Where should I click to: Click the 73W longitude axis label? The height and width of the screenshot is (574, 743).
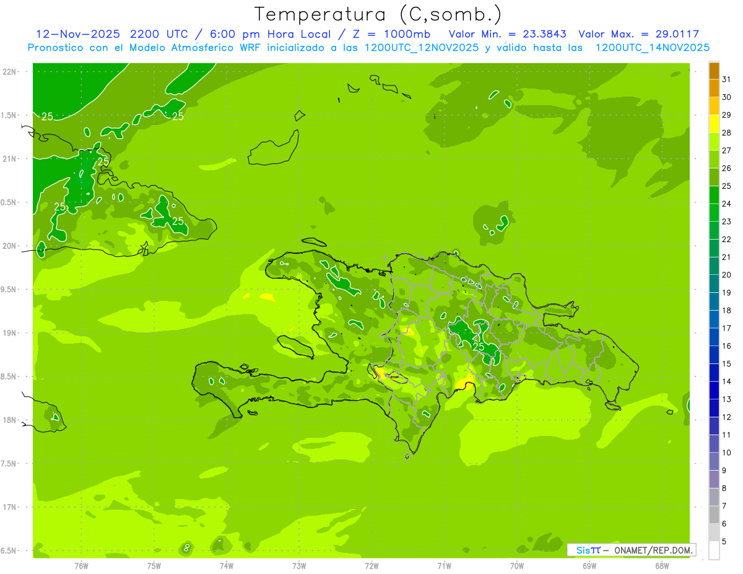coord(299,565)
